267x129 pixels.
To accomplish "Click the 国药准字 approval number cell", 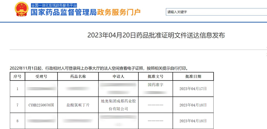I will pyautogui.click(x=156, y=88).
